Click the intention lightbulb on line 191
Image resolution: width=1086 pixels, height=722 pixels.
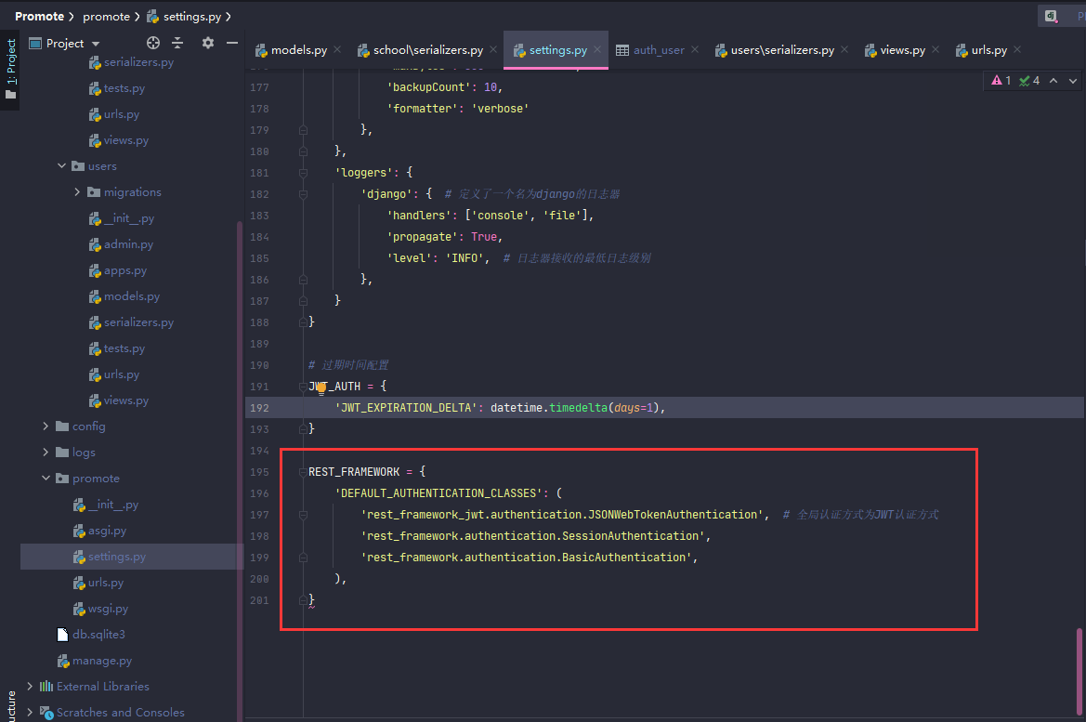(321, 388)
